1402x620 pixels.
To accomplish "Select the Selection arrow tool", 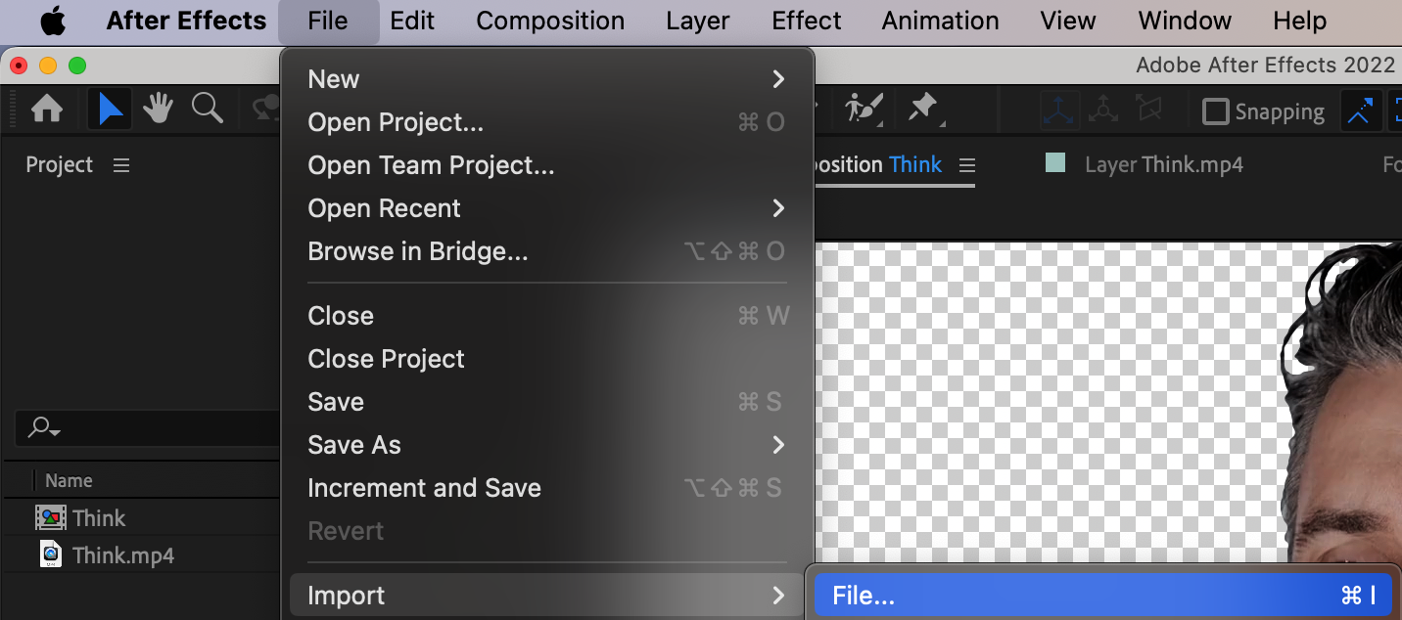I will 110,110.
